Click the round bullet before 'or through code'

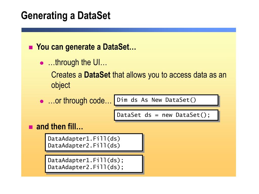42,101
